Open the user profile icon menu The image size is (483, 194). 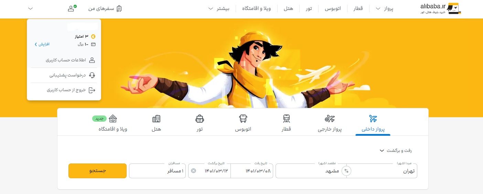(x=72, y=9)
